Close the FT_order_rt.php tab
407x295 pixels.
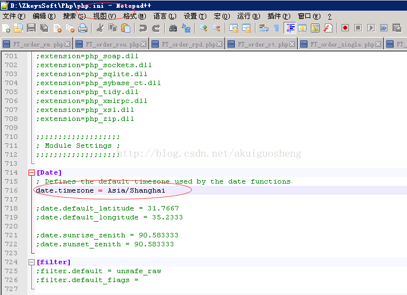(292, 44)
